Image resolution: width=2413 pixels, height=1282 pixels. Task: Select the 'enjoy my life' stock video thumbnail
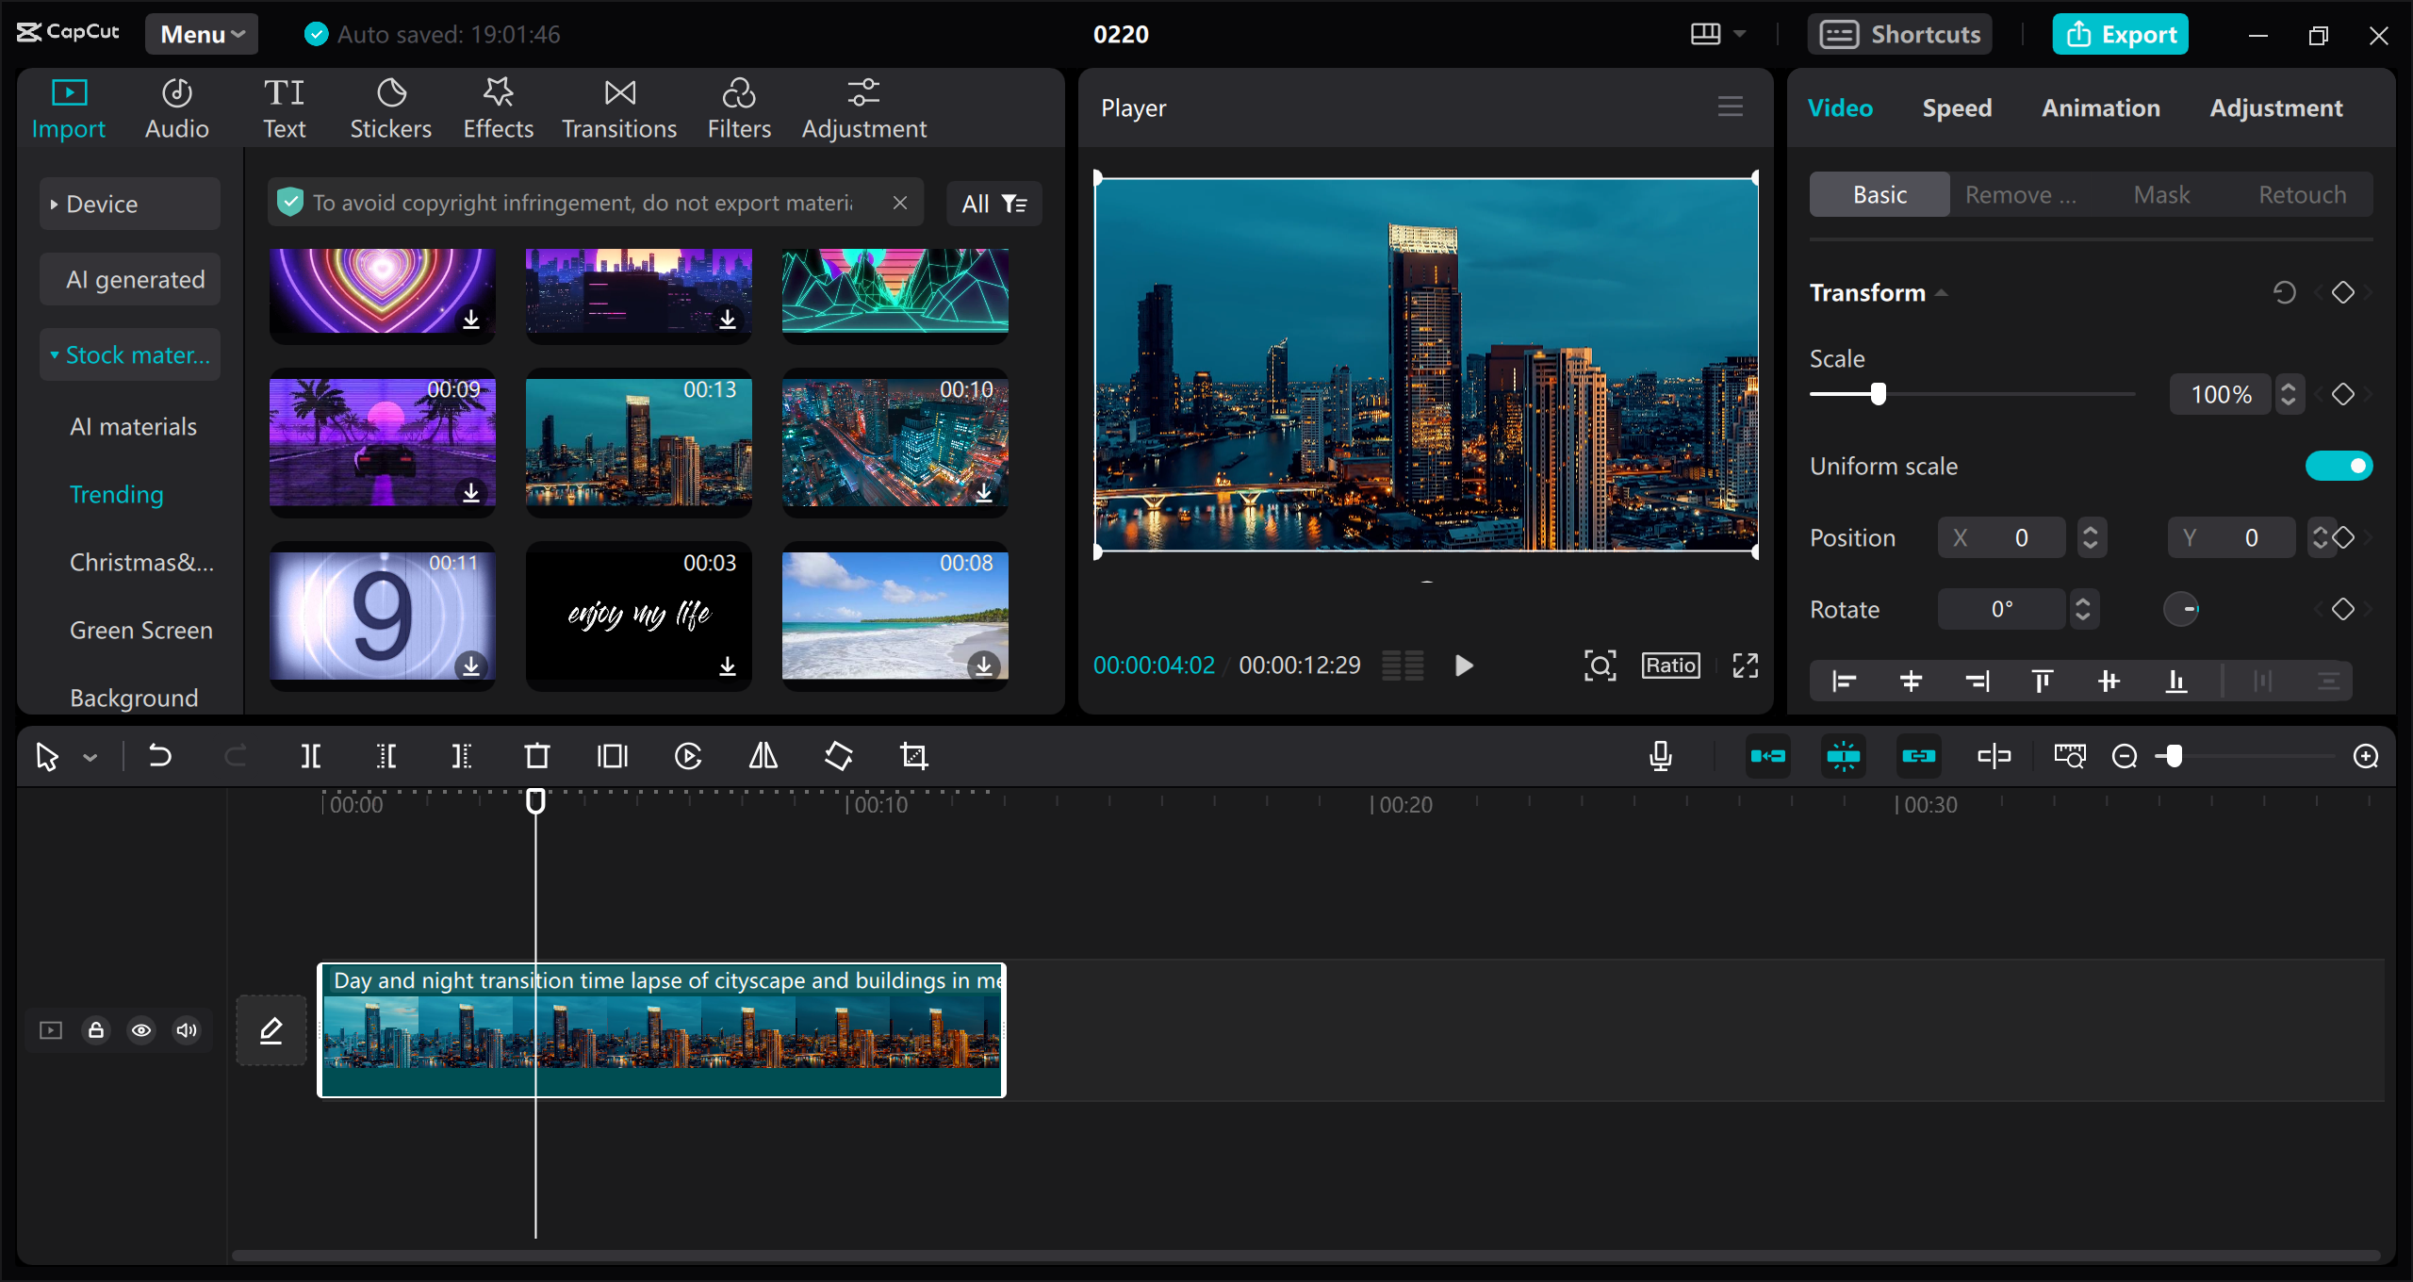[x=638, y=616]
